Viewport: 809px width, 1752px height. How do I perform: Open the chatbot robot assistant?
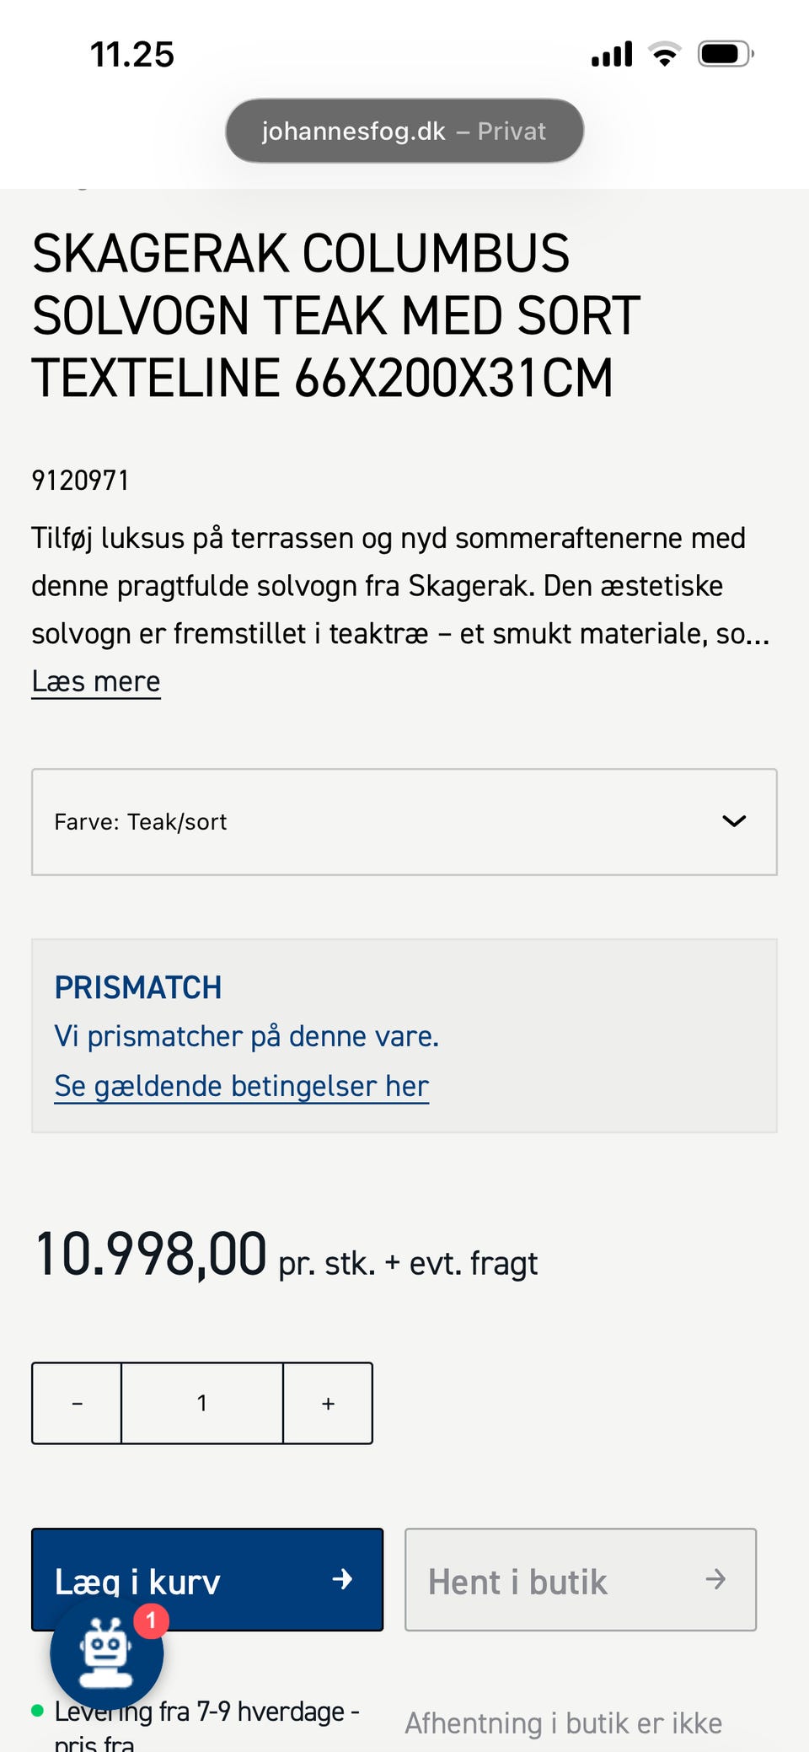point(106,1653)
